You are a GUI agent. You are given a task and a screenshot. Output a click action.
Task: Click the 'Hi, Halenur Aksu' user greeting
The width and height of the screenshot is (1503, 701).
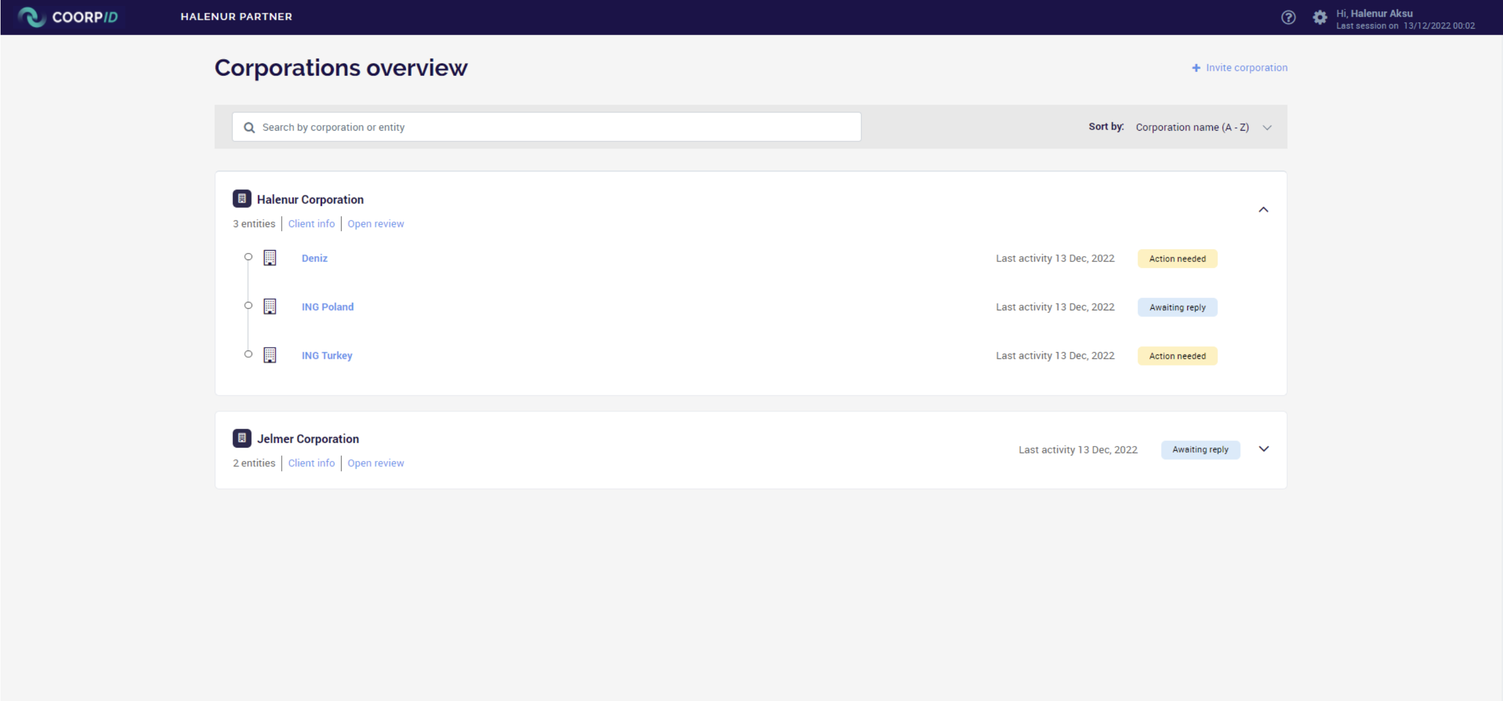coord(1374,13)
